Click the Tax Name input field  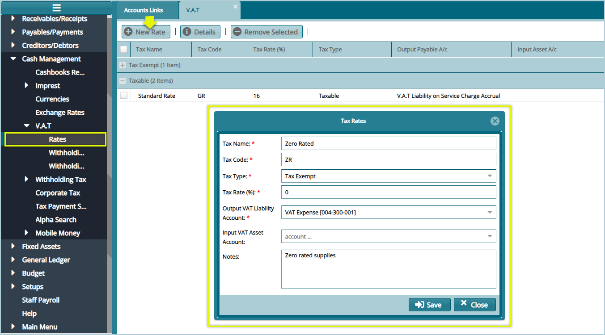pos(389,143)
